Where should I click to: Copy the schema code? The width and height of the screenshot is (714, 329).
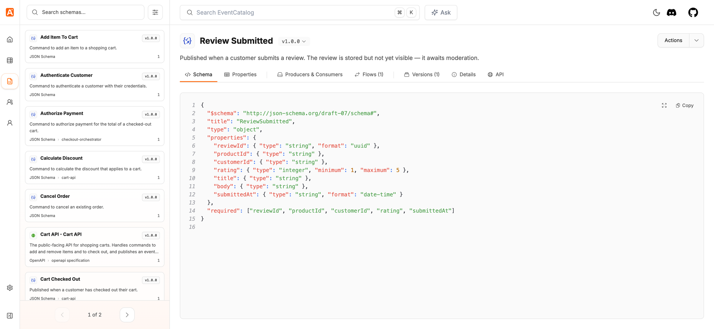(x=685, y=105)
